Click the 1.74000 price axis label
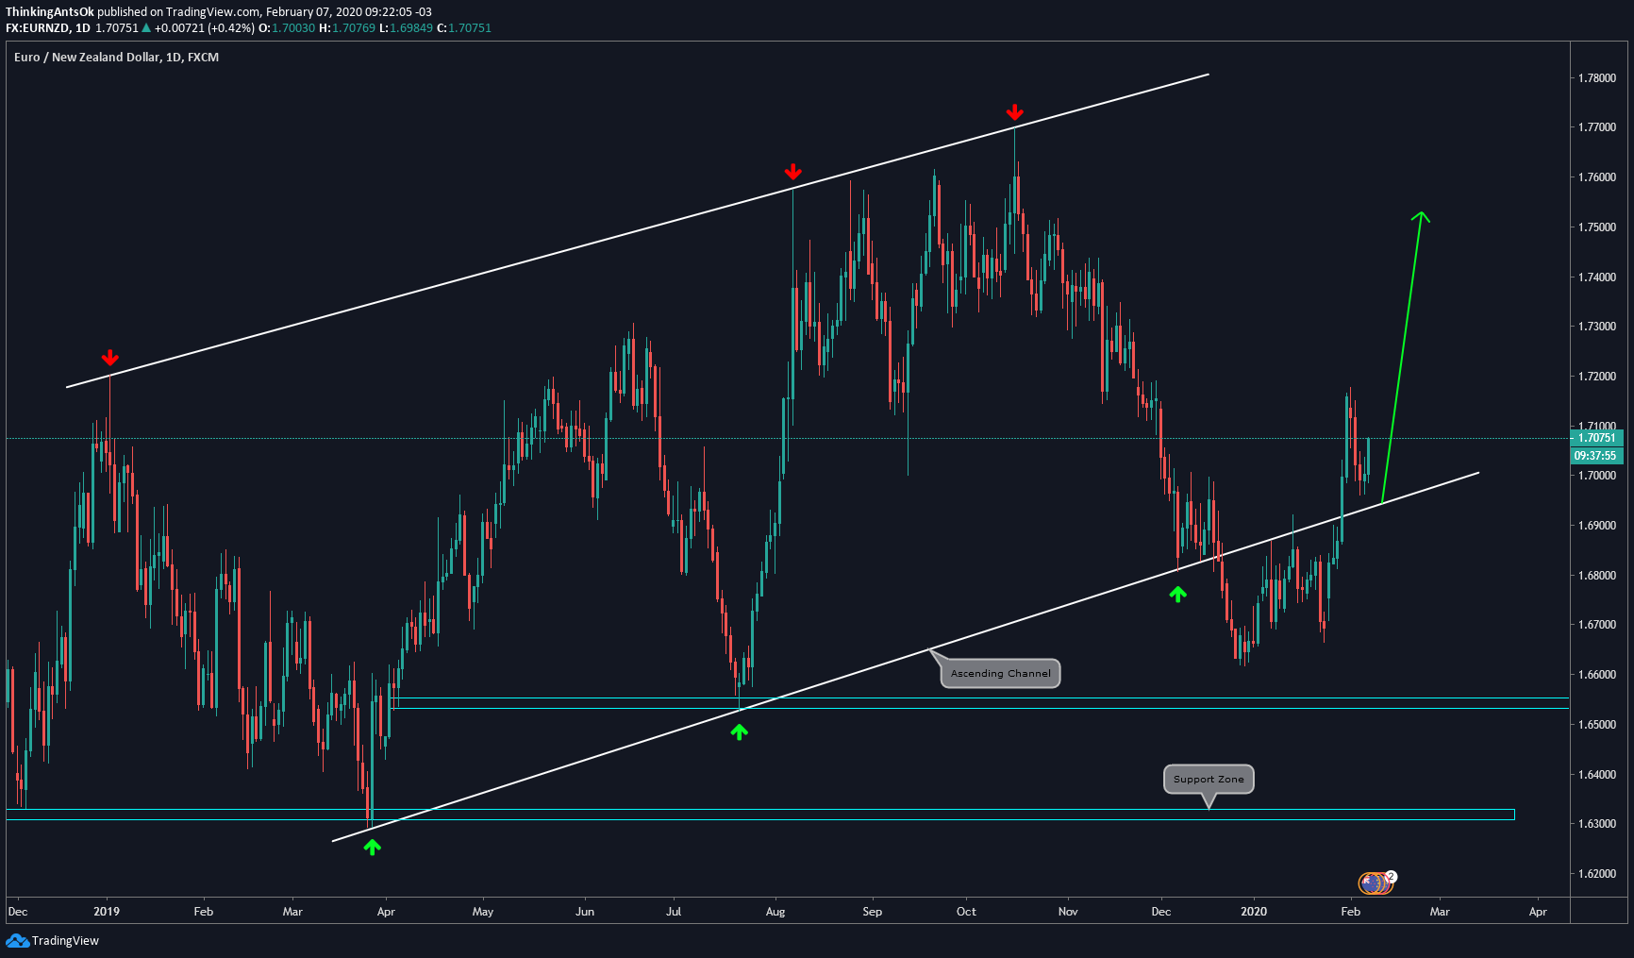 click(1597, 277)
